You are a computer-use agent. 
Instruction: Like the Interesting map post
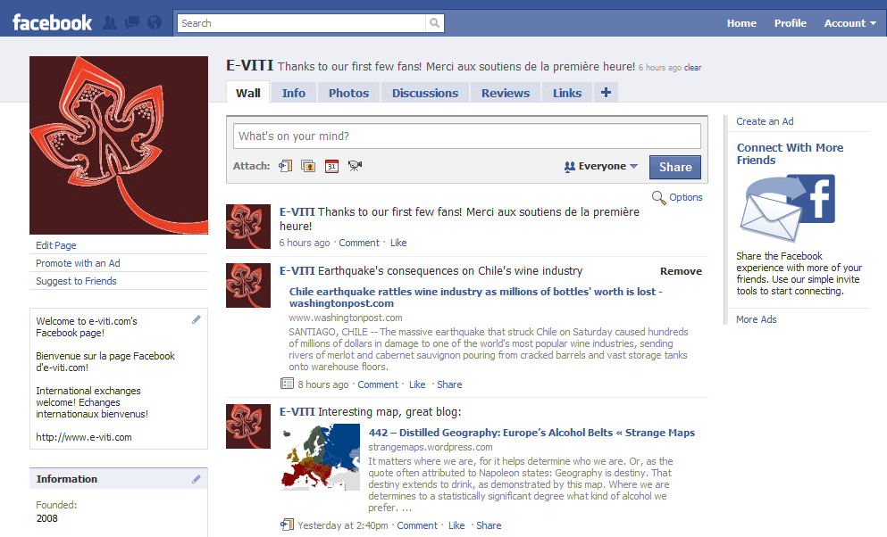(456, 525)
